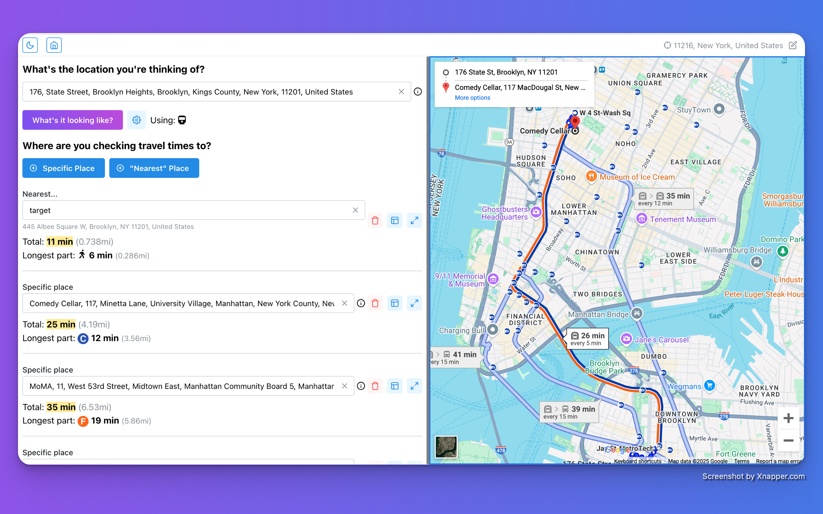Viewport: 823px width, 514px height.
Task: Click the Jane's Carousel marker
Action: coord(627,339)
